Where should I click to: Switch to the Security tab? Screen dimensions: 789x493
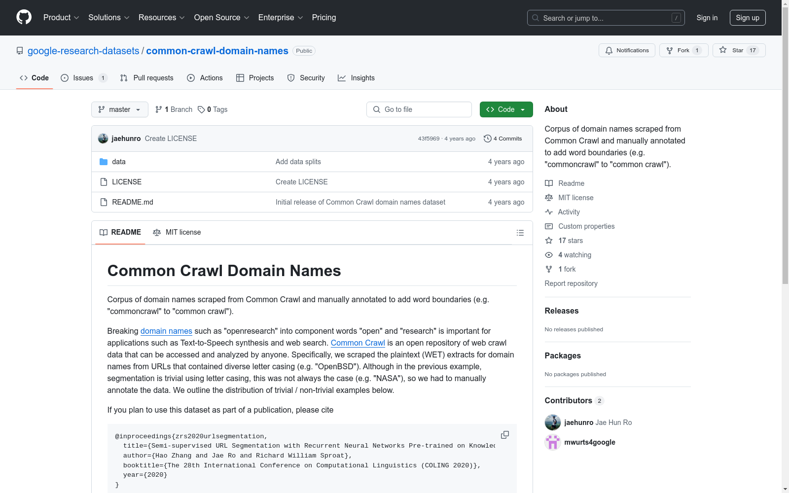[306, 78]
